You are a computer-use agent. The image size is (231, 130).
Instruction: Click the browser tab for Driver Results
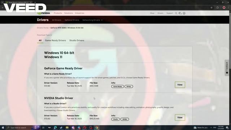(x=18, y=3)
